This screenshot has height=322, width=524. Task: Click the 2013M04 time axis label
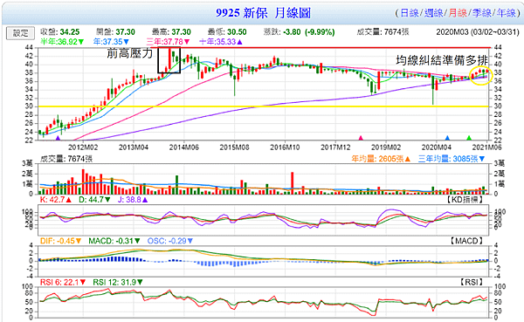134,147
